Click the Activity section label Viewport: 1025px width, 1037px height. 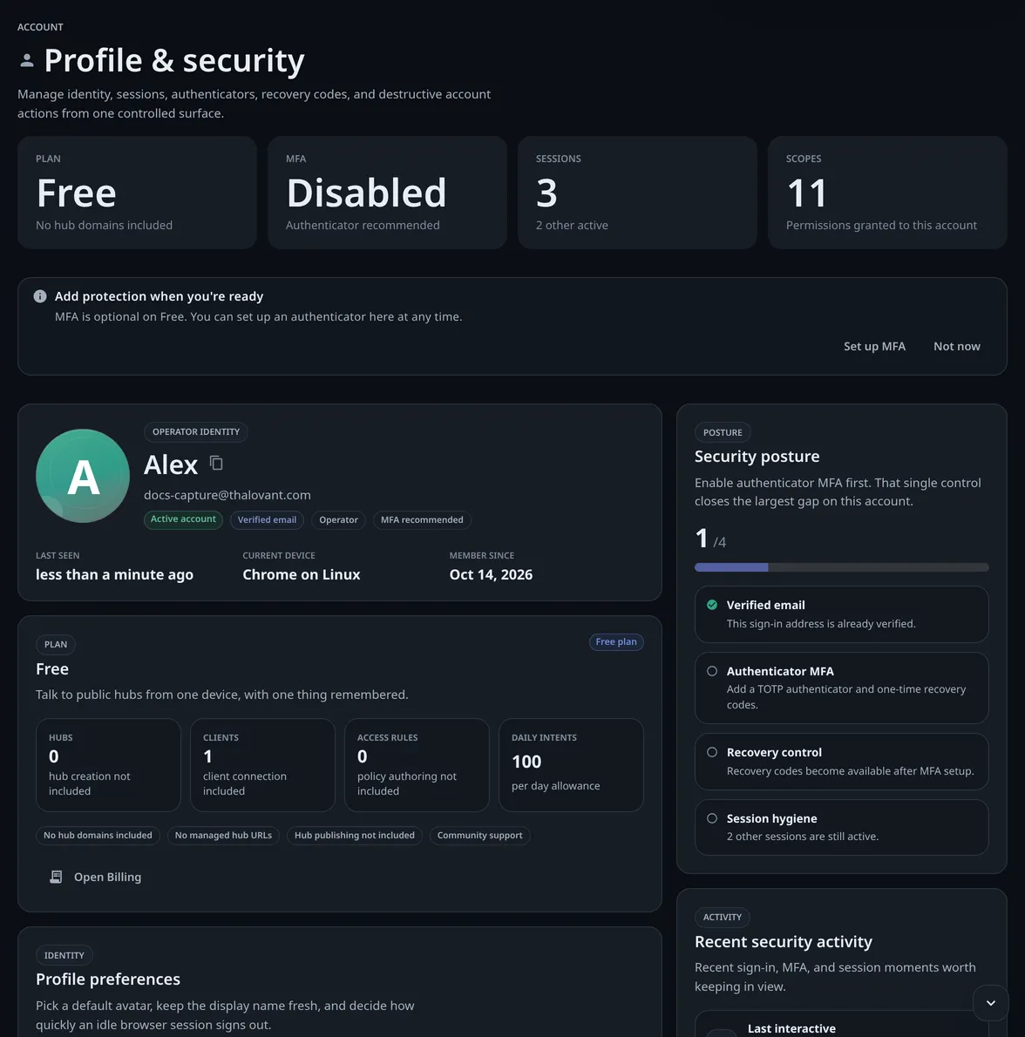723,918
